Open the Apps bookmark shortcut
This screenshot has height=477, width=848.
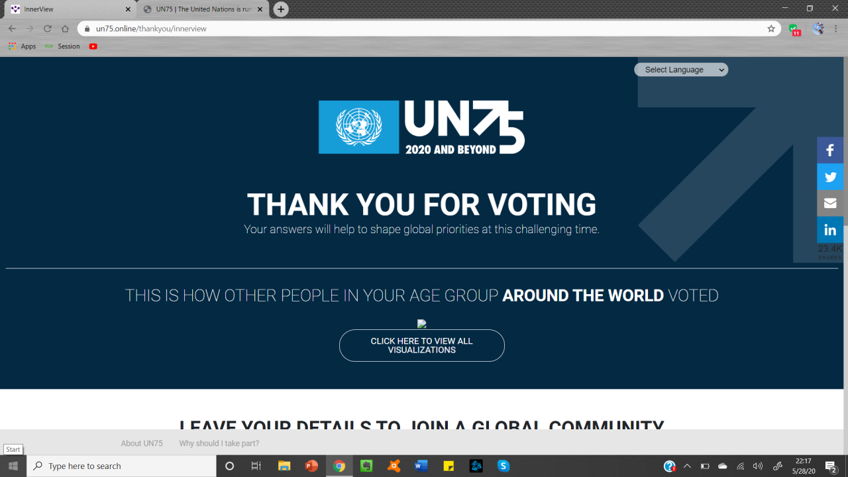click(x=23, y=46)
